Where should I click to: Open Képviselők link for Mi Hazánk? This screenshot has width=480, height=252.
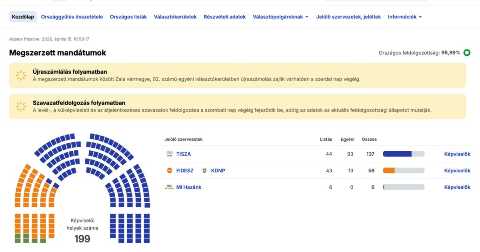pyautogui.click(x=457, y=187)
